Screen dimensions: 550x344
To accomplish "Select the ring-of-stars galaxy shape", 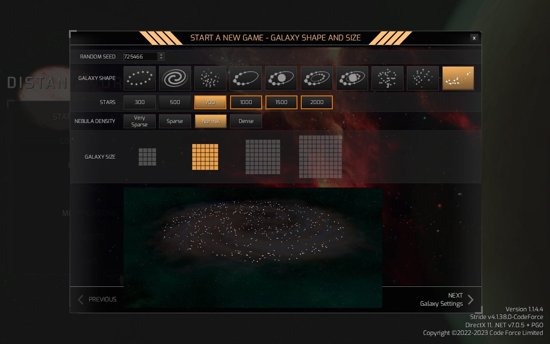I will (x=140, y=78).
